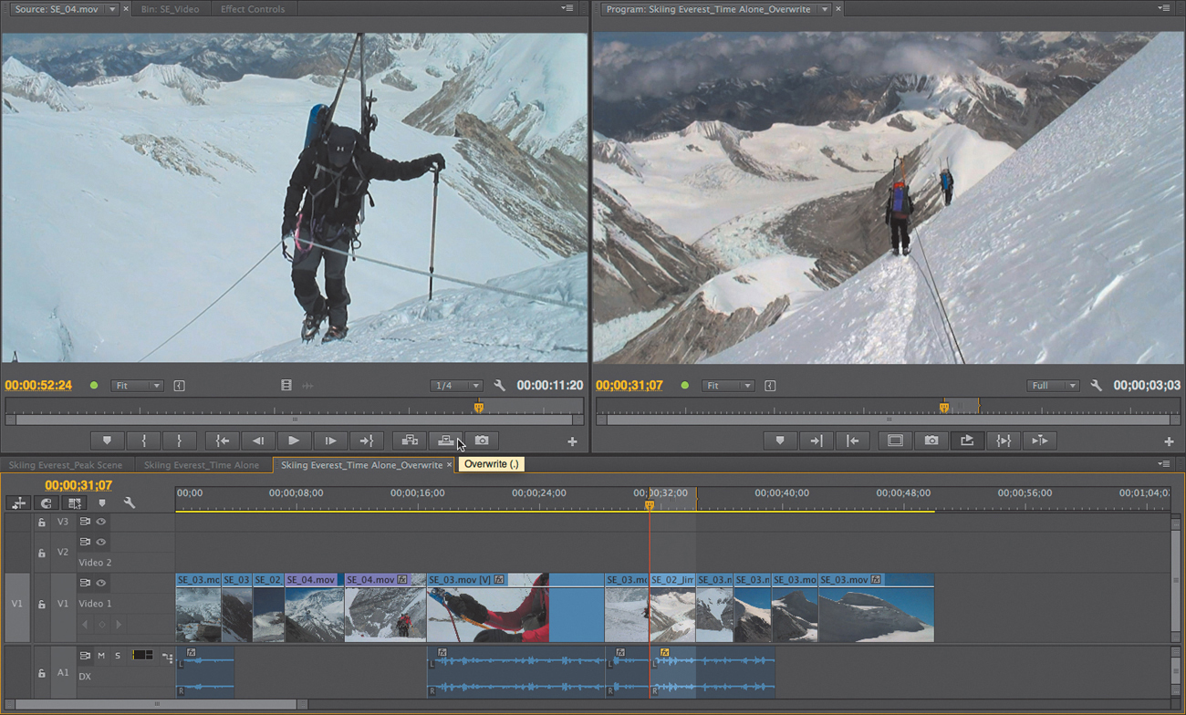Toggle V2 track output eye
1186x715 pixels.
coord(101,542)
